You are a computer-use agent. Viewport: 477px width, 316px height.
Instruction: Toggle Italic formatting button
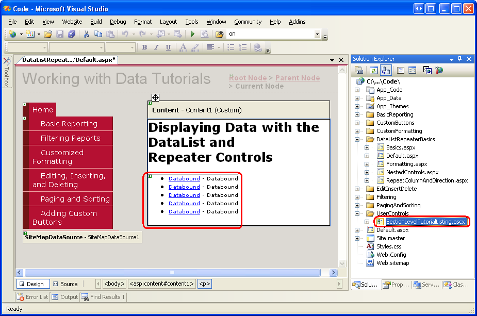[156, 47]
